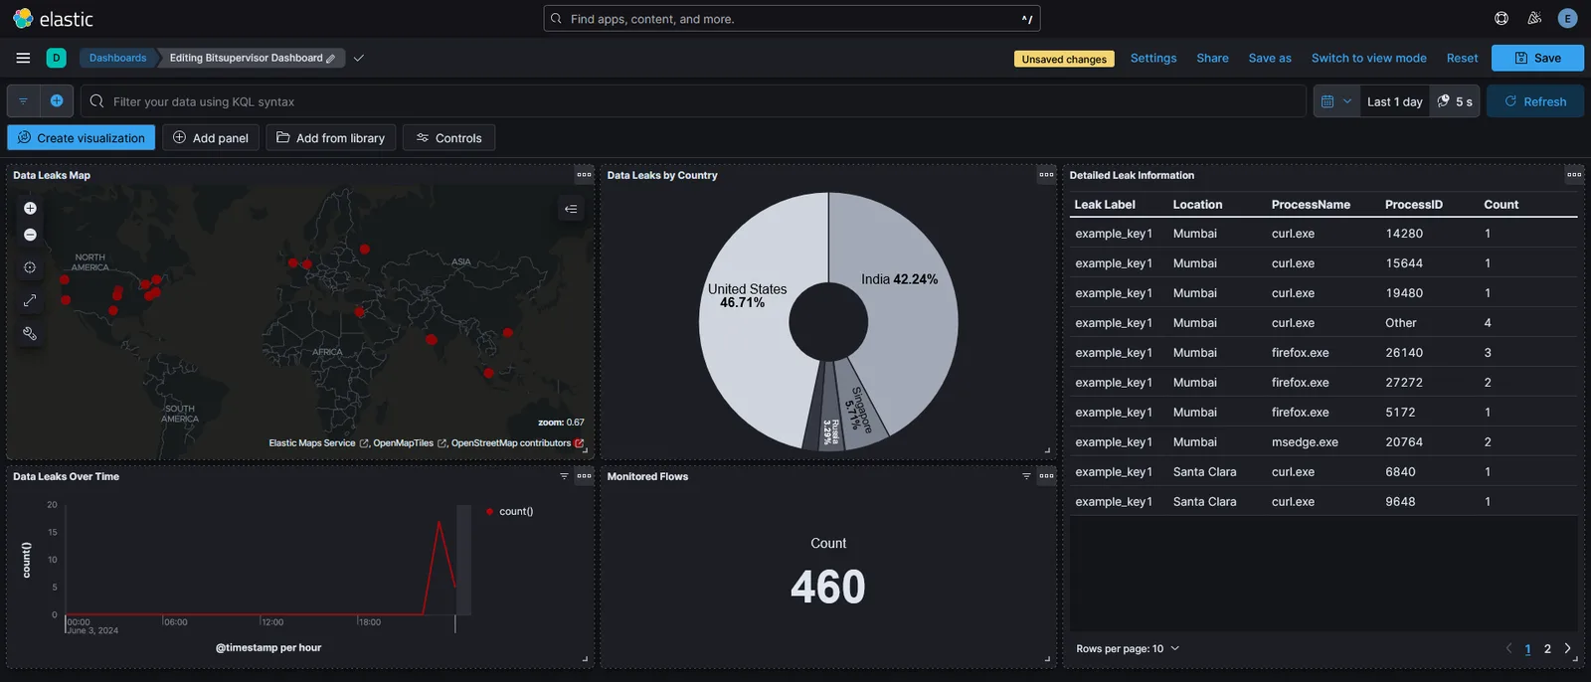Image resolution: width=1591 pixels, height=682 pixels.
Task: Click the Add panel button
Action: (211, 138)
